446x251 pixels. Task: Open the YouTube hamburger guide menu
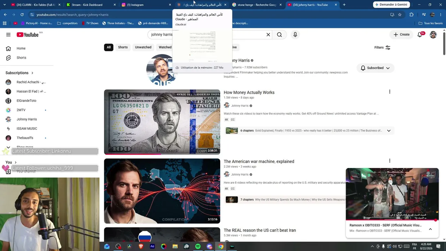pyautogui.click(x=8, y=35)
